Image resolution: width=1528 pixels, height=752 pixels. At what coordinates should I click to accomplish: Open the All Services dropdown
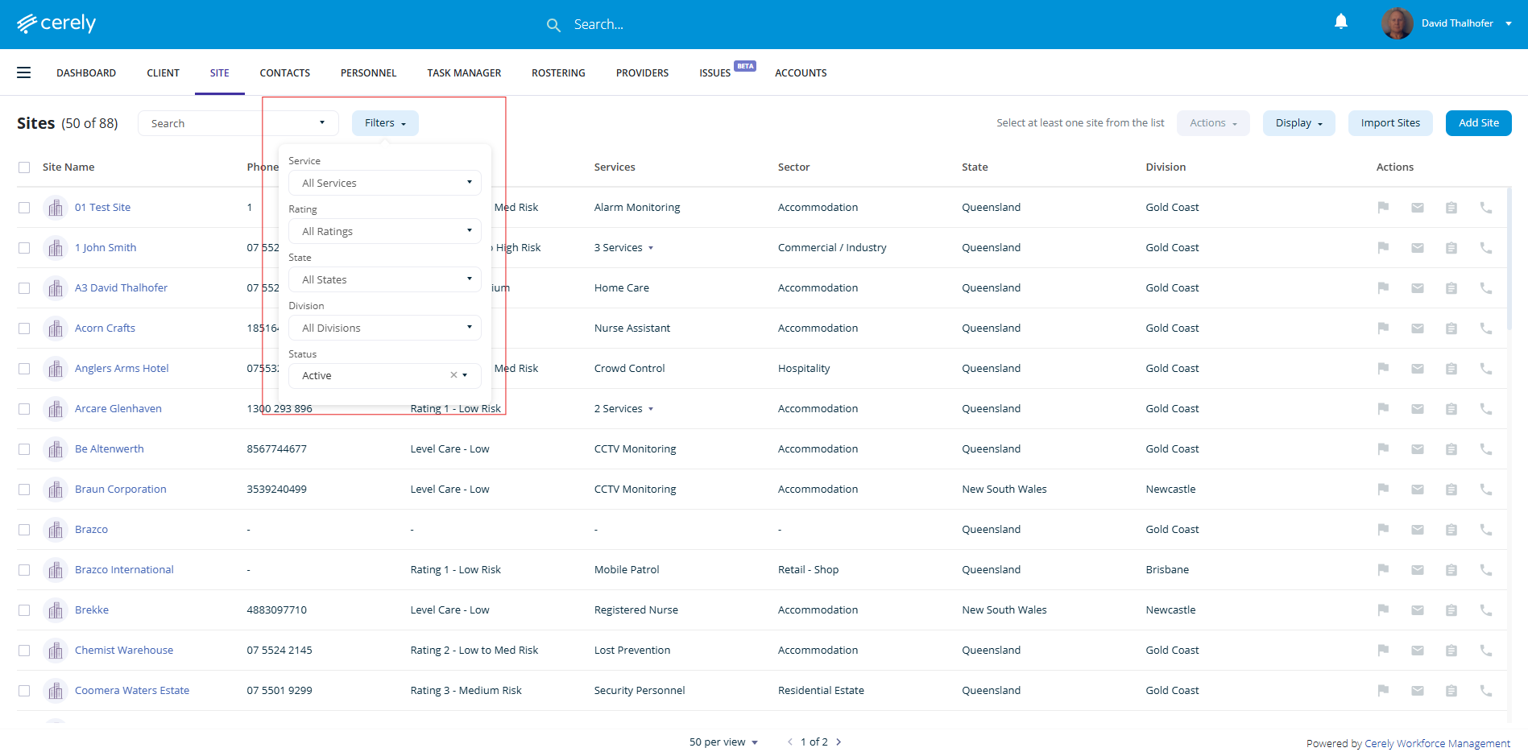[385, 183]
